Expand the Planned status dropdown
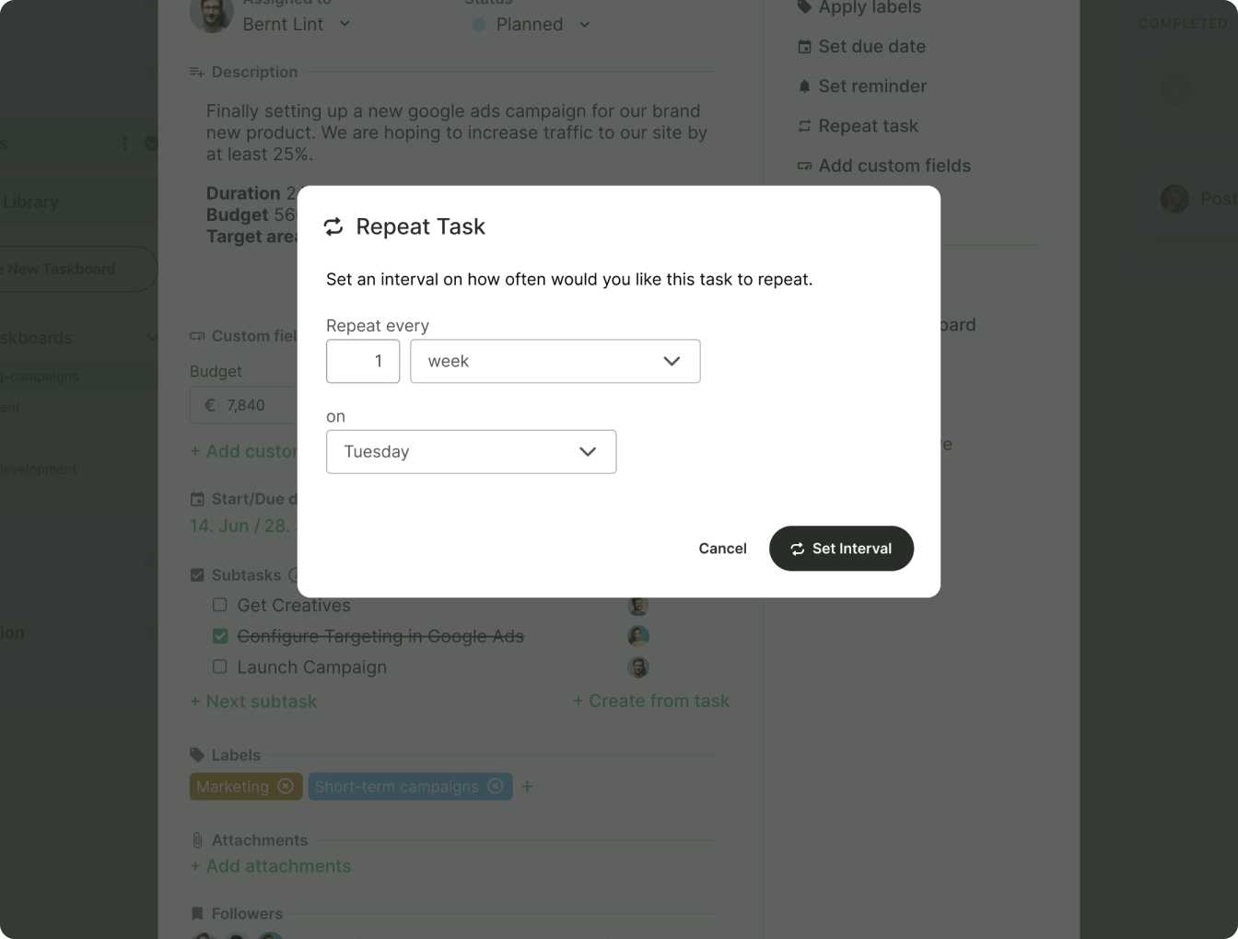 pos(531,25)
